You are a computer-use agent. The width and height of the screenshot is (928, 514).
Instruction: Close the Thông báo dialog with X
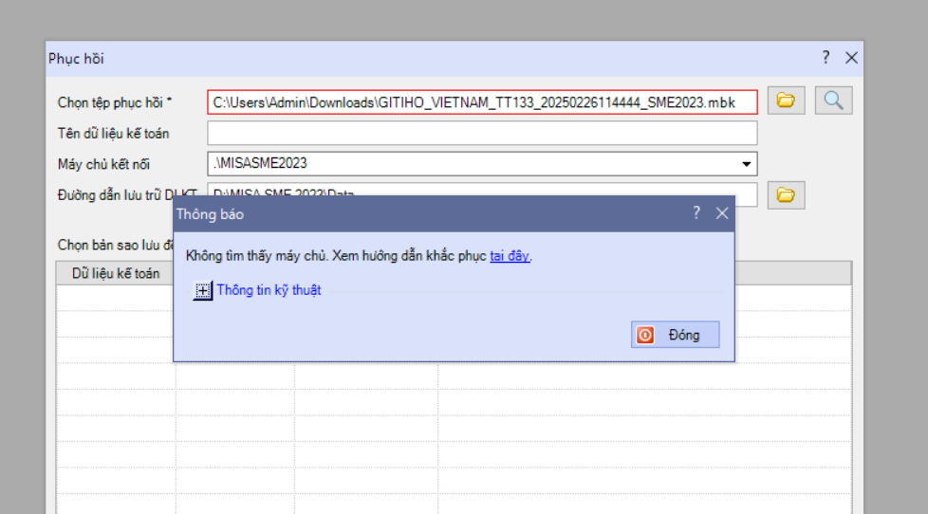coord(722,213)
